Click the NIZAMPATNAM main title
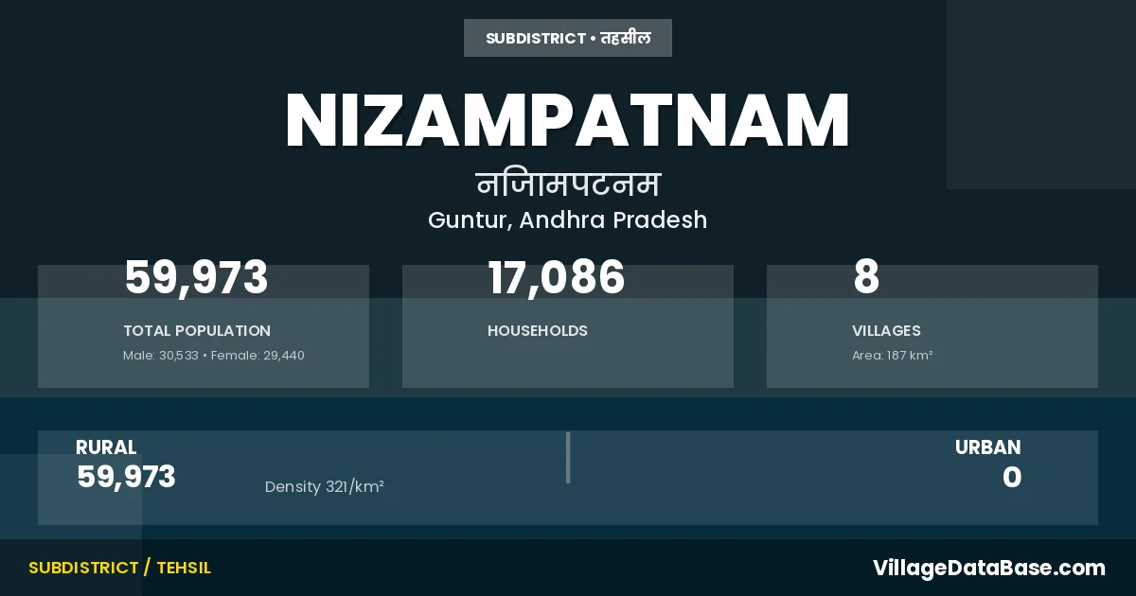Image resolution: width=1136 pixels, height=596 pixels. 568,121
